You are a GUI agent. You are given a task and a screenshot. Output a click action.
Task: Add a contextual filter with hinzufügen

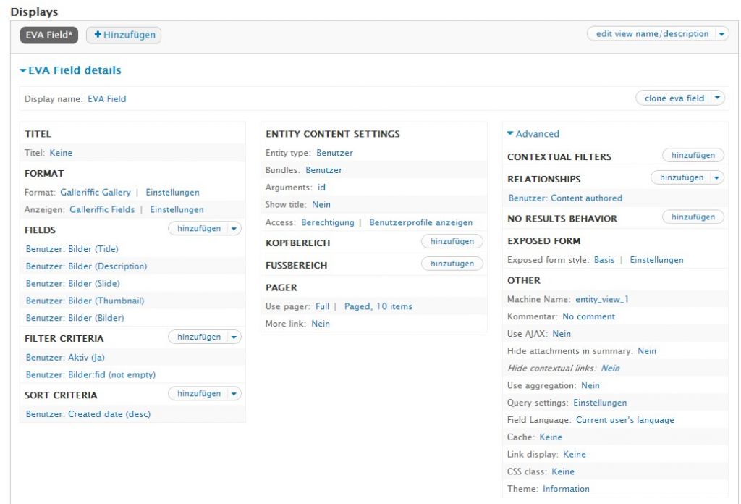click(693, 155)
